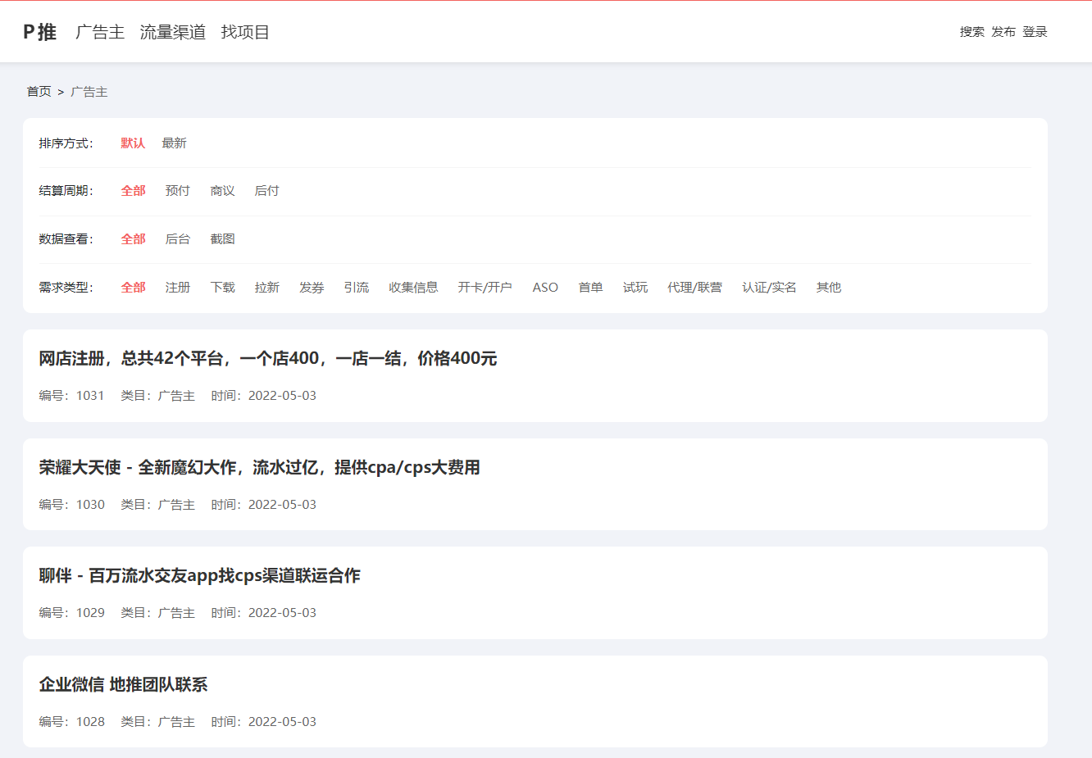
Task: Click the 搜索 link in header
Action: [x=971, y=32]
